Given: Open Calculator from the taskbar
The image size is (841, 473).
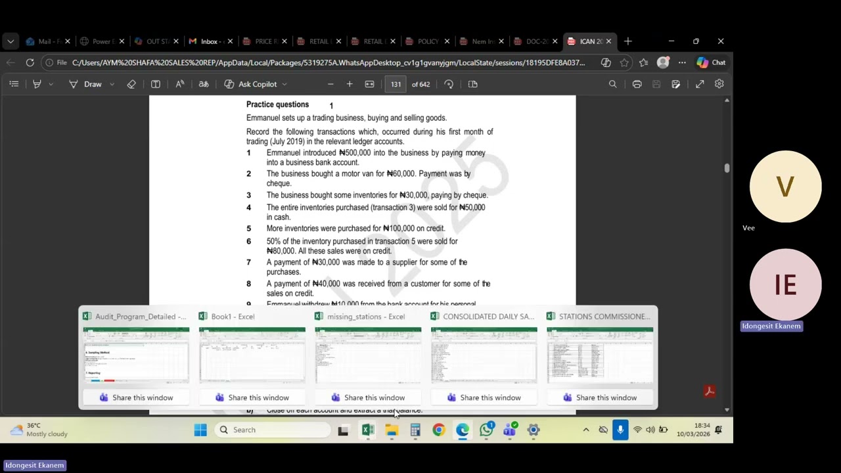Looking at the screenshot, I should click(415, 430).
